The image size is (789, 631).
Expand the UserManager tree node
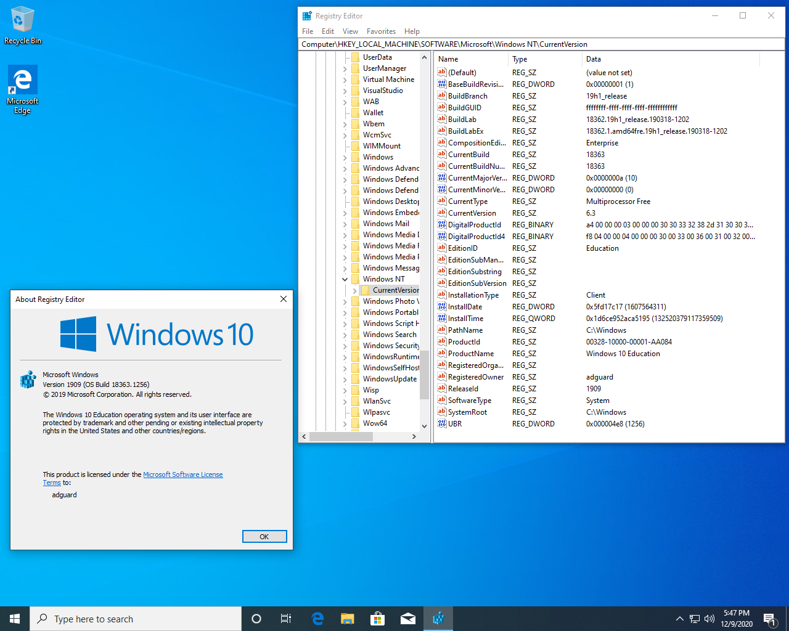click(x=345, y=68)
